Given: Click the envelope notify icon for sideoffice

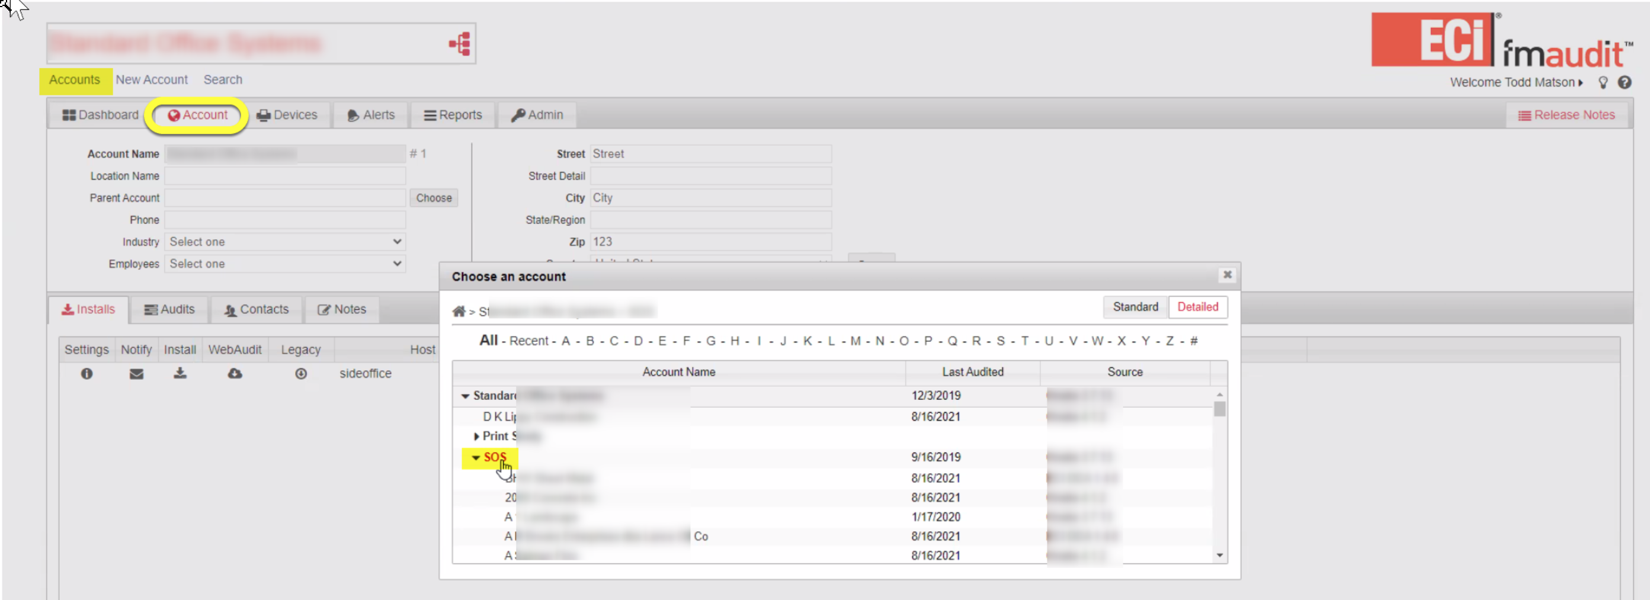Looking at the screenshot, I should pyautogui.click(x=136, y=373).
